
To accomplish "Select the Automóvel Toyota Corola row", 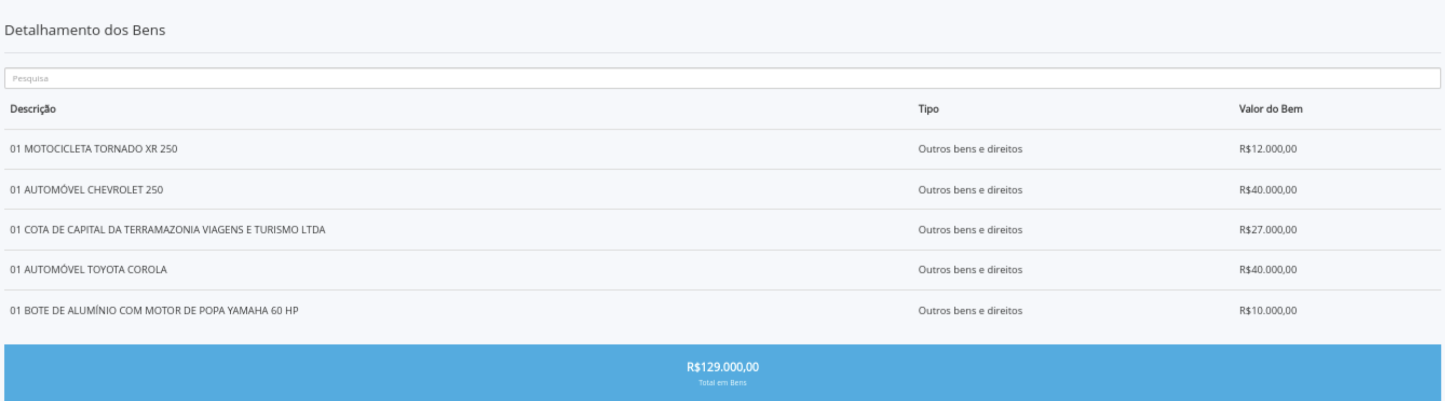I will coord(88,270).
